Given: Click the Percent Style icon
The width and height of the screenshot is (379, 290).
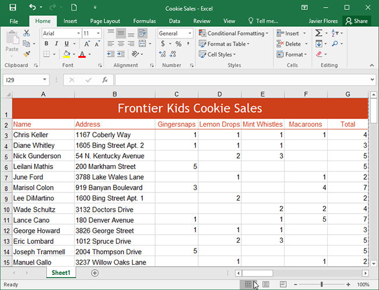Looking at the screenshot, I should [x=177, y=44].
